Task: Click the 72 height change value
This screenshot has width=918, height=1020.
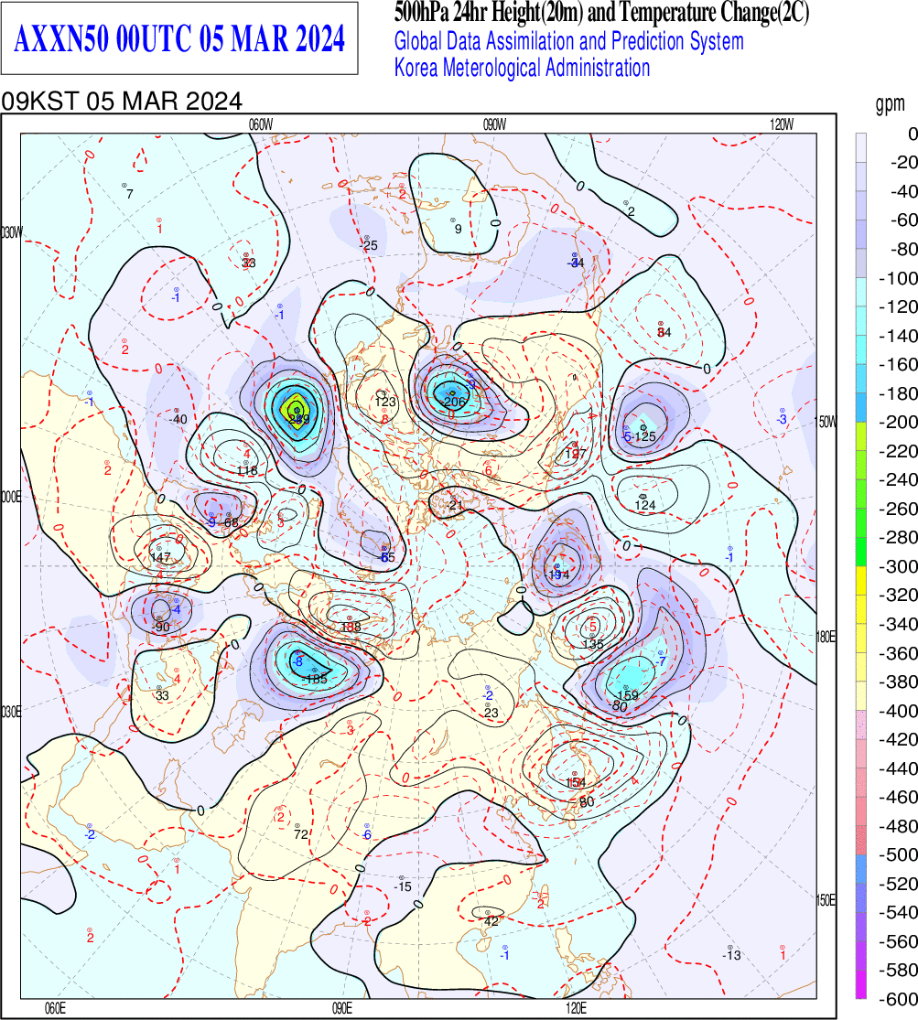Action: click(x=301, y=834)
